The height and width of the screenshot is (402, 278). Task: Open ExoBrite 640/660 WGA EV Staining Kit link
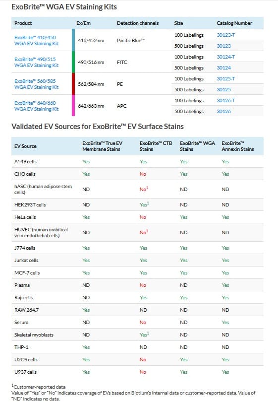point(36,106)
